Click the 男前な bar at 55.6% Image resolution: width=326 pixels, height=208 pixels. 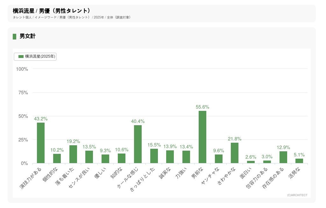coord(202,137)
